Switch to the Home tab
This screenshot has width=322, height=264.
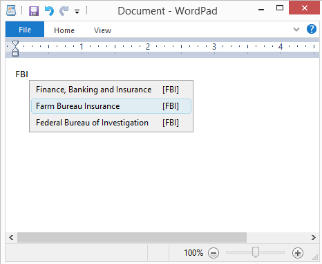tap(64, 30)
